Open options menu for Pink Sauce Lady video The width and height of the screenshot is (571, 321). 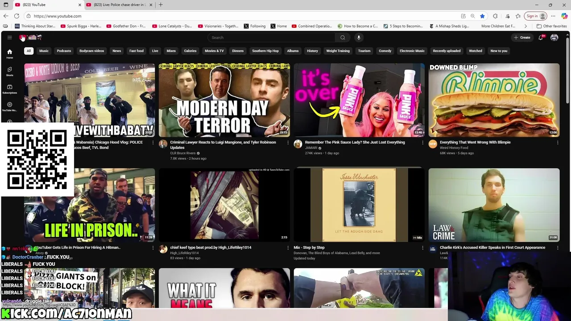[423, 143]
